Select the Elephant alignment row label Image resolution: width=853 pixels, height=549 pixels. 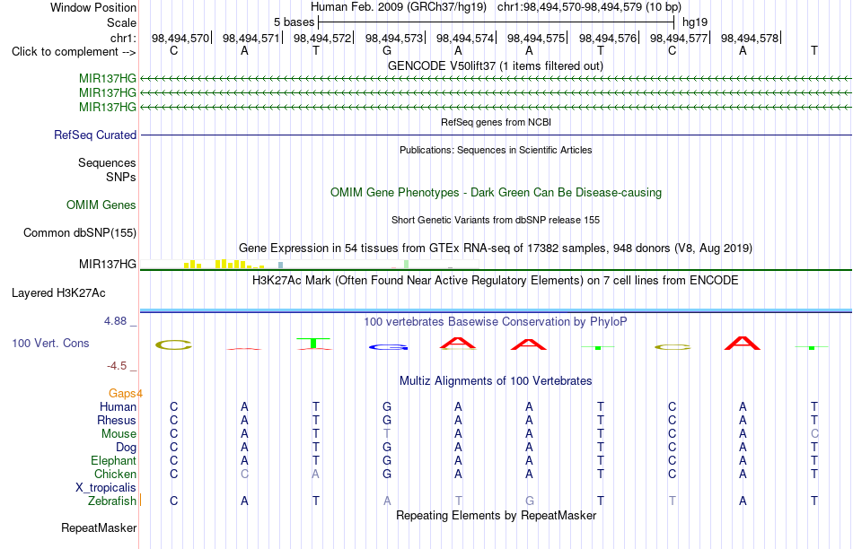tap(114, 461)
